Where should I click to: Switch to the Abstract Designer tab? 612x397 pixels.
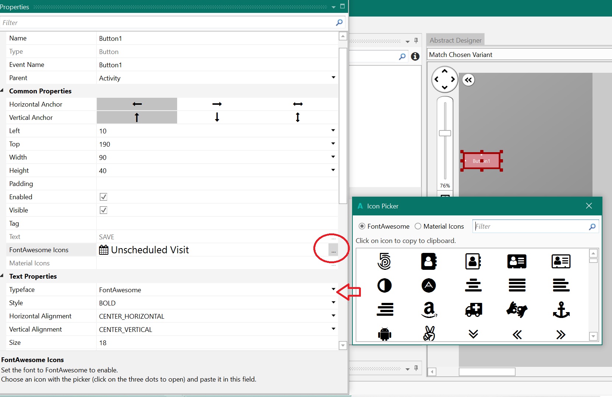456,40
